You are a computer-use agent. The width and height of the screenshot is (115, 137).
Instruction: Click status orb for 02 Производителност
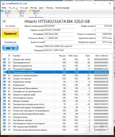[4, 63]
